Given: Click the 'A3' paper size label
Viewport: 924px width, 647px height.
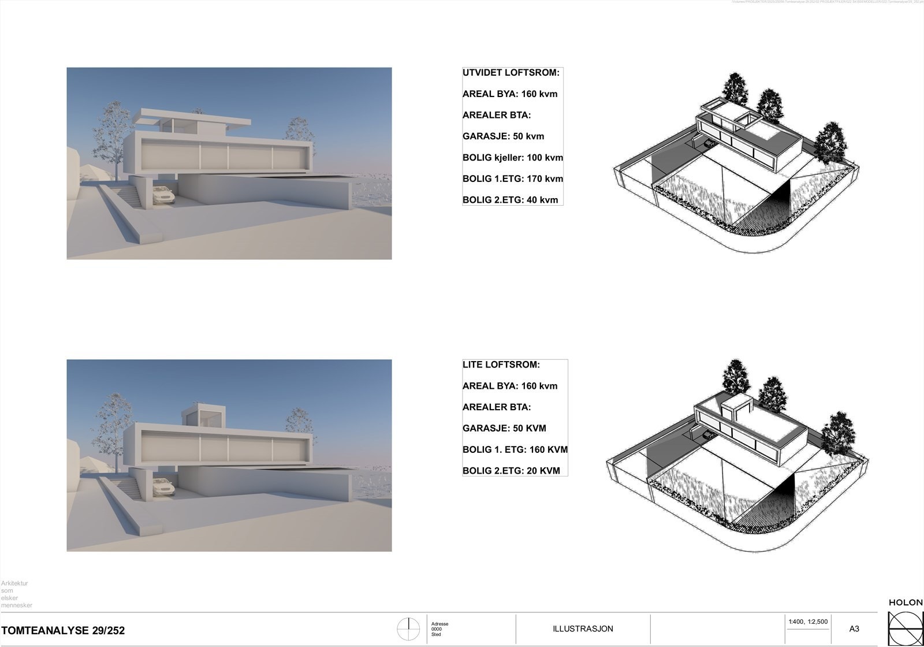Looking at the screenshot, I should pos(854,629).
